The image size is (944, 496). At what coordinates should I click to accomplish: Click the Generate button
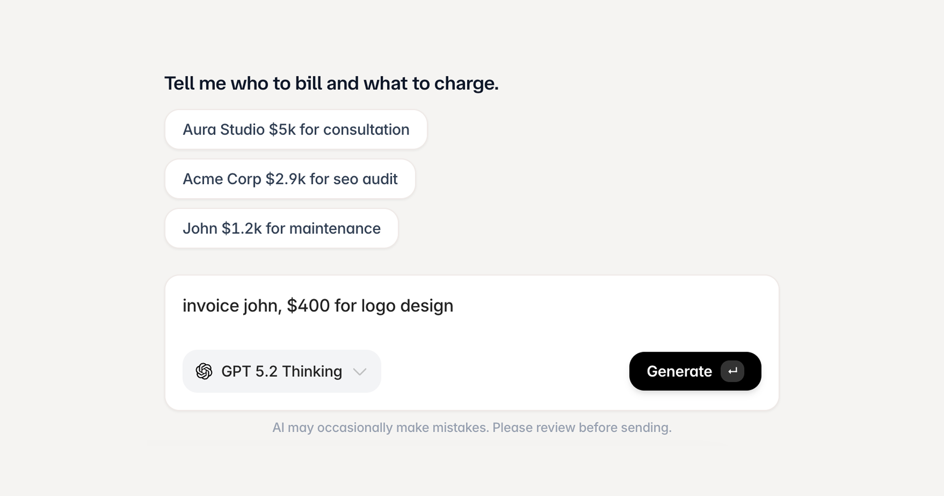tap(695, 371)
